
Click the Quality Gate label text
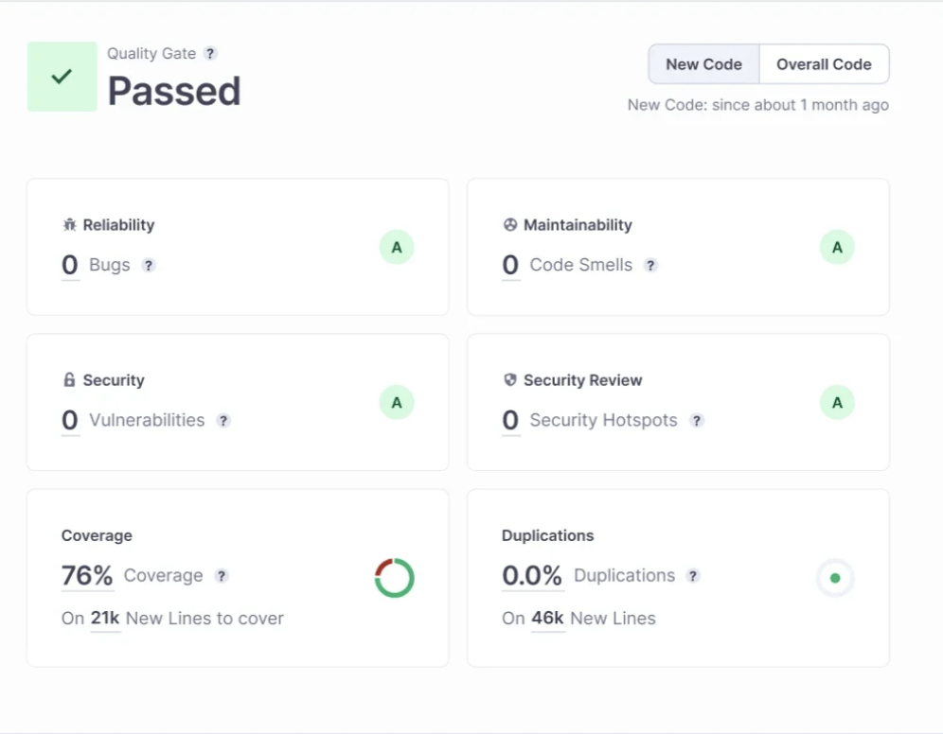tap(151, 54)
